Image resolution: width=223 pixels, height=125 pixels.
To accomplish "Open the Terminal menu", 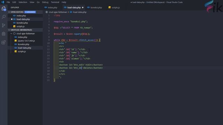I will (55, 2).
